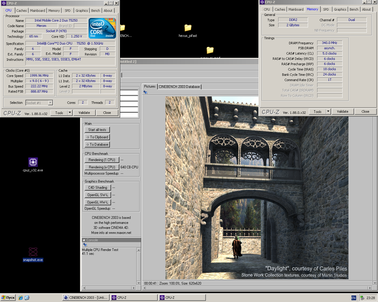
Task: Click the Code Name value Merom
Action: [41, 26]
